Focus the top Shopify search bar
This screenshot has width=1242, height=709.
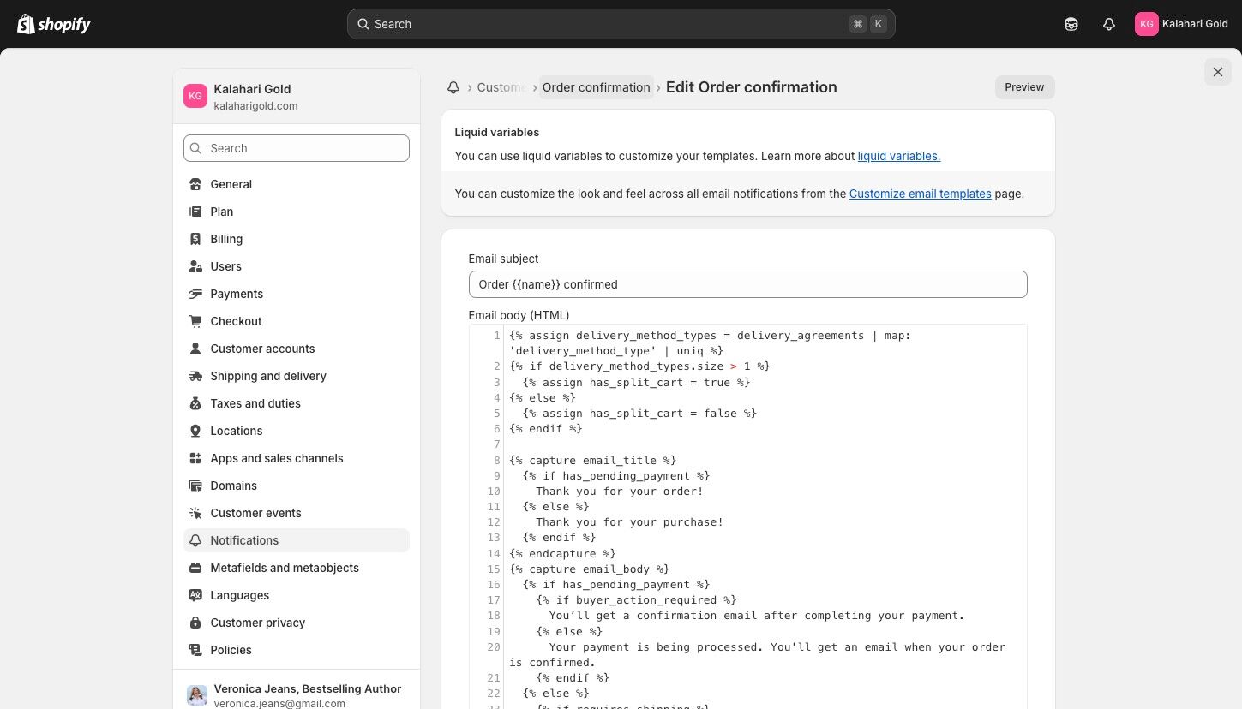[x=621, y=24]
